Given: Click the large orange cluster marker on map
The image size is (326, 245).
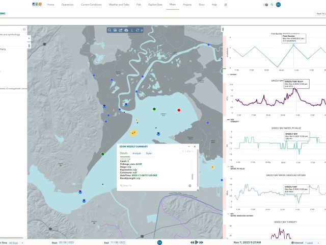Looking at the screenshot, I should 133,133.
